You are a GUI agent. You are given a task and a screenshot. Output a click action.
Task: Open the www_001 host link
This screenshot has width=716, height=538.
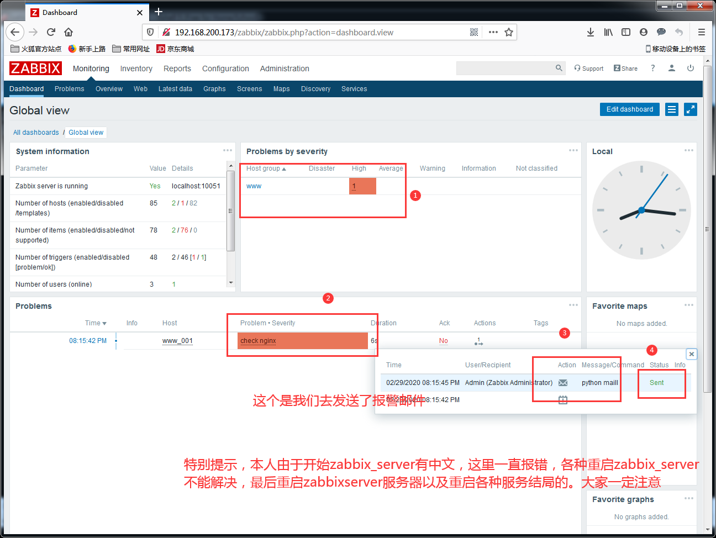tap(177, 341)
